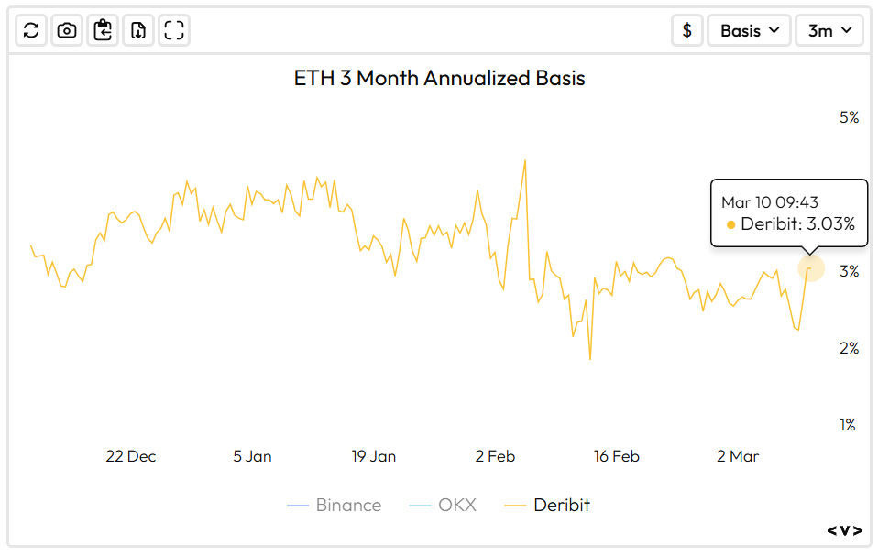Download chart data file icon
The width and height of the screenshot is (878, 555).
pyautogui.click(x=138, y=30)
